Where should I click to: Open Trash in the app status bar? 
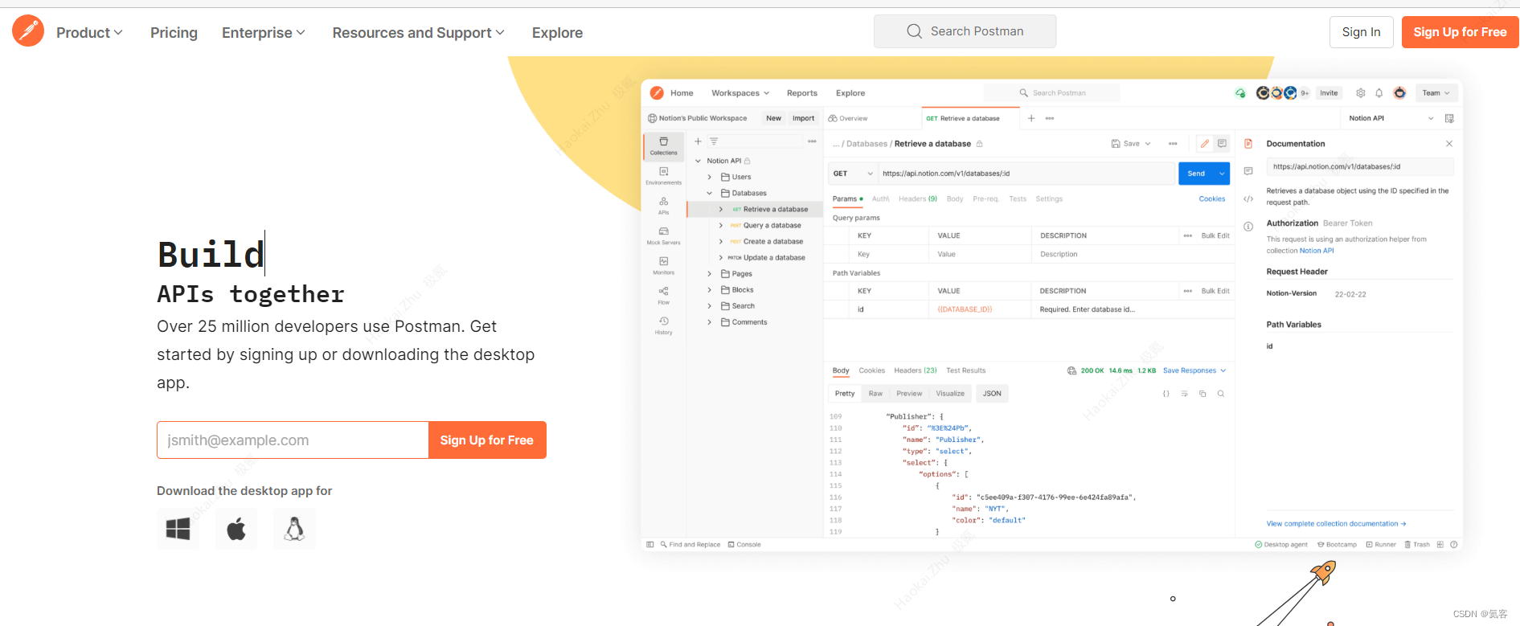[1417, 545]
